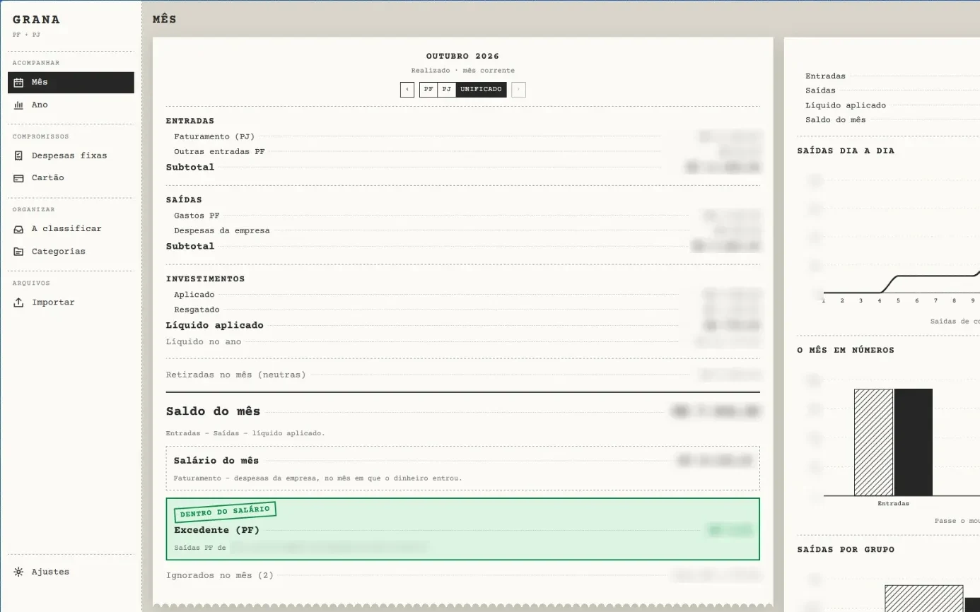Click the upload icon for Importar
The width and height of the screenshot is (980, 612).
coord(19,302)
